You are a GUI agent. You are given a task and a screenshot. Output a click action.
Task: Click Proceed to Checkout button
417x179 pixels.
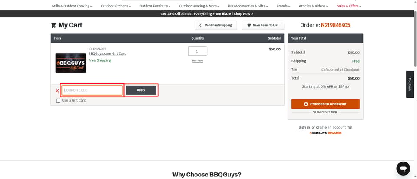point(325,104)
